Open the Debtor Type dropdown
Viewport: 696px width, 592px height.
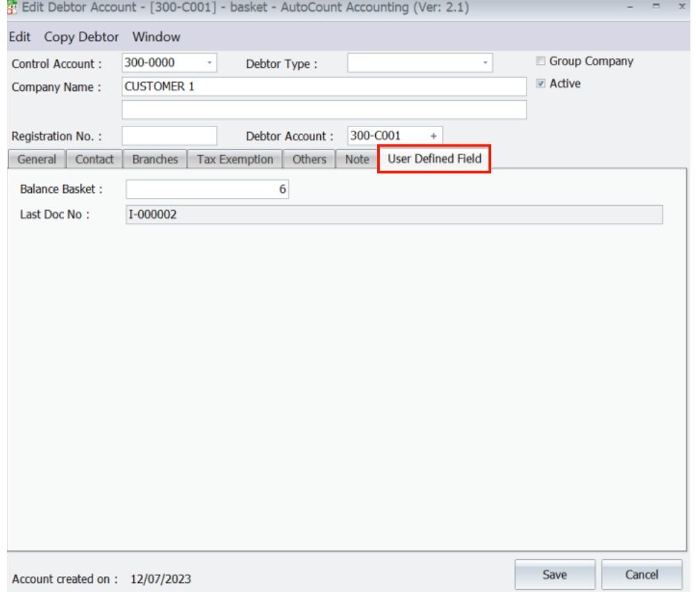tap(484, 63)
